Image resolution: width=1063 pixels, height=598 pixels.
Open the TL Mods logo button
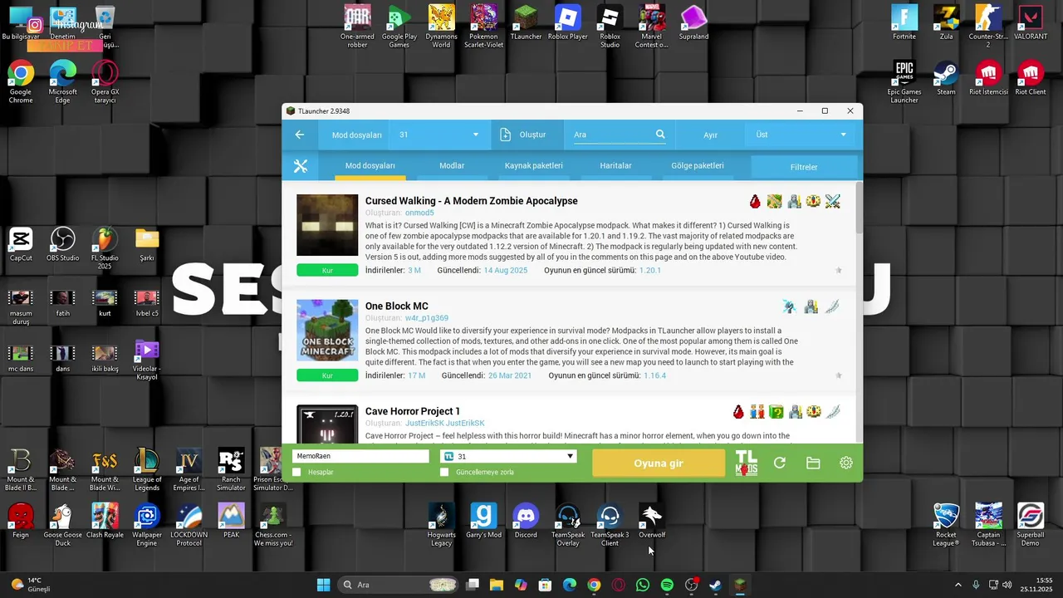[747, 463]
